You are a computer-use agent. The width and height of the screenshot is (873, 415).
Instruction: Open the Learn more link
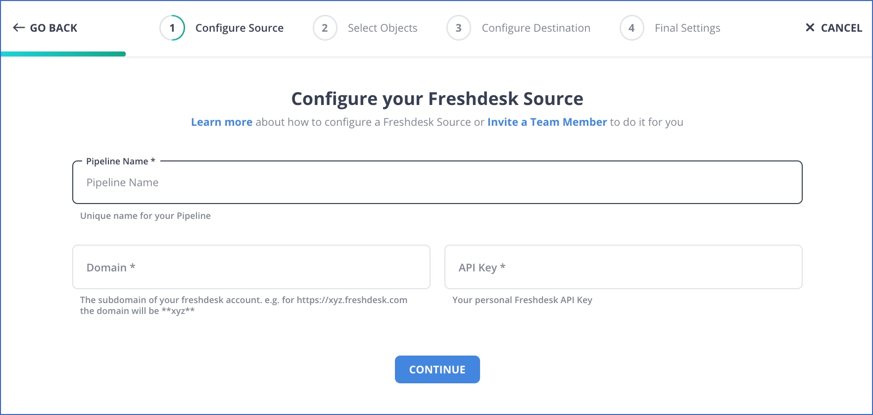(x=221, y=122)
